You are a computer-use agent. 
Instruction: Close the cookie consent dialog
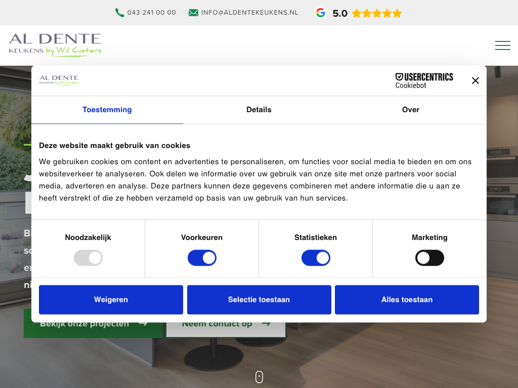[x=475, y=80]
